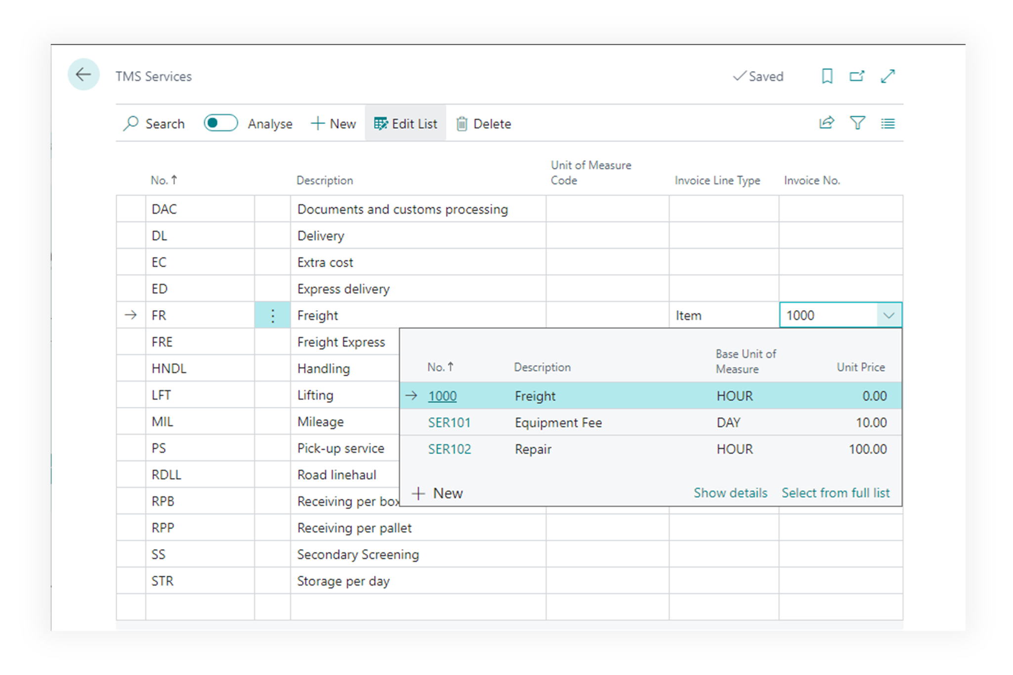
Task: Click Search in the action bar
Action: point(154,123)
